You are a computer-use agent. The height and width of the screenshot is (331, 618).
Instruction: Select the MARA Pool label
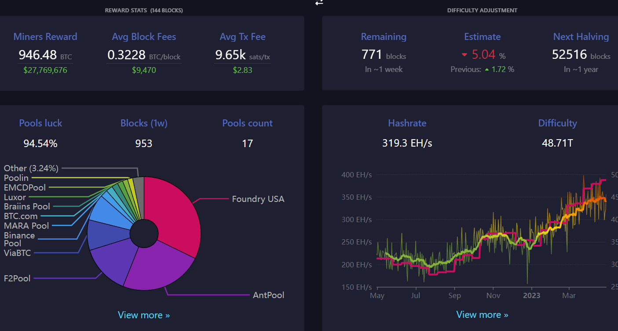26,226
